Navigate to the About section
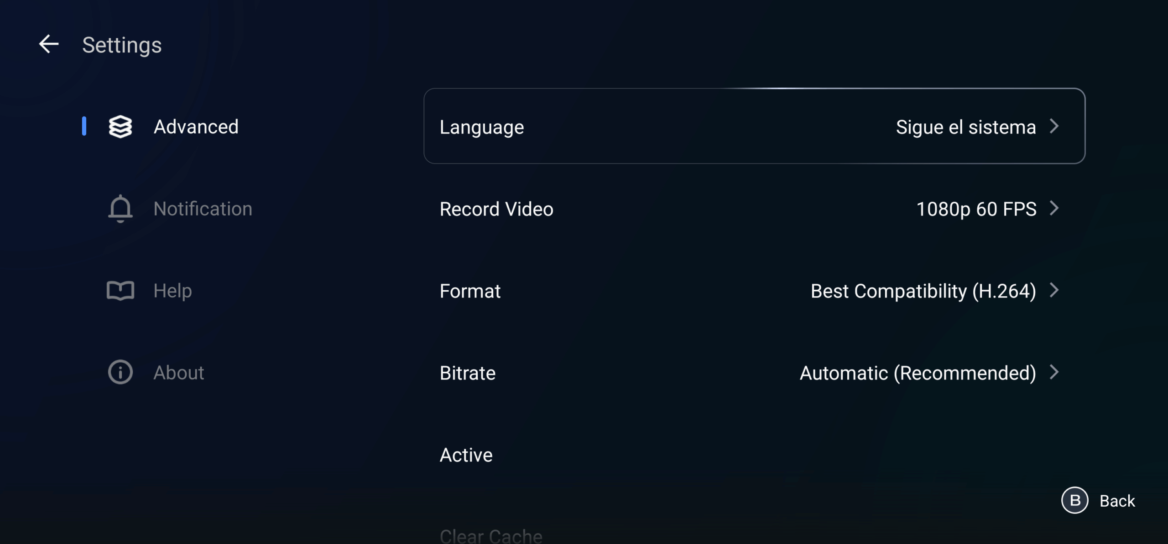Screen dimensions: 1168x544 click(x=178, y=372)
